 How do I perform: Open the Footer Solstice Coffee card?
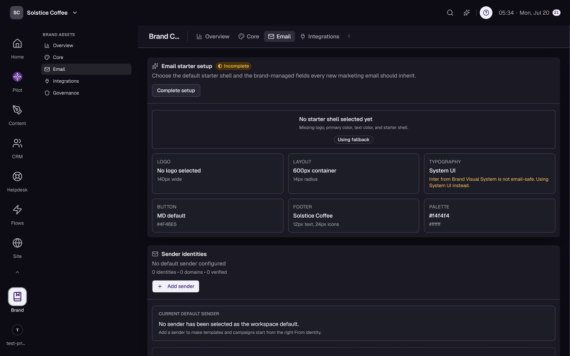pos(353,215)
